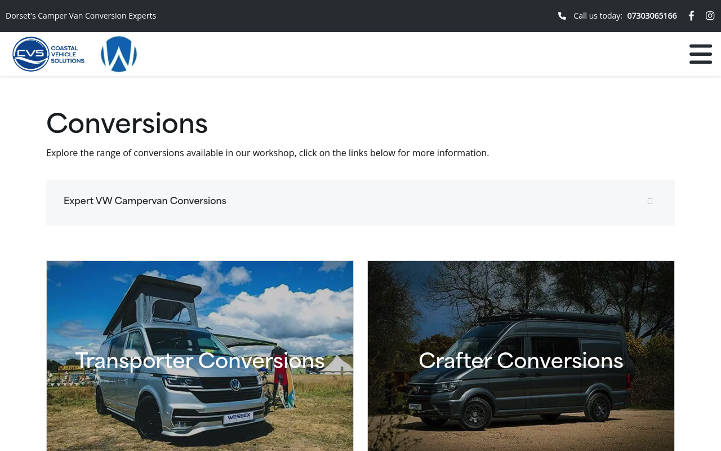Call the 07303065166 phone number
The width and height of the screenshot is (721, 451).
652,16
